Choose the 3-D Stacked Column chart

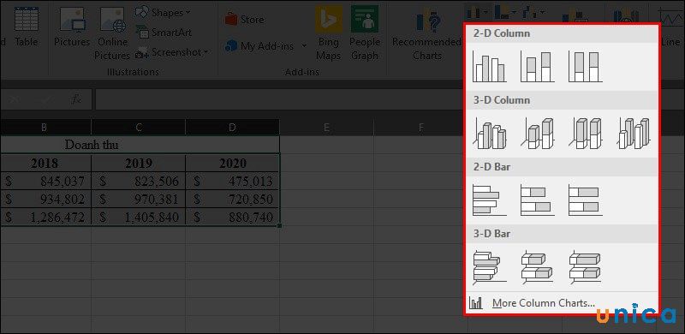coord(538,134)
